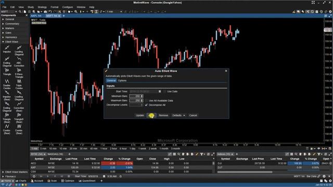Collapse the Elliott Wave components group

pyautogui.click(x=3, y=42)
